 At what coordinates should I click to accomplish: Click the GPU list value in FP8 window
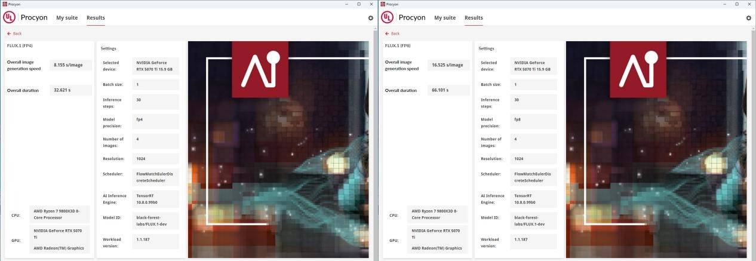coord(438,239)
